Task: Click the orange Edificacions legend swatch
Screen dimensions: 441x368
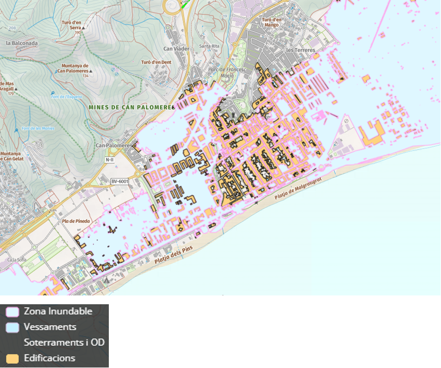Action: (x=13, y=359)
